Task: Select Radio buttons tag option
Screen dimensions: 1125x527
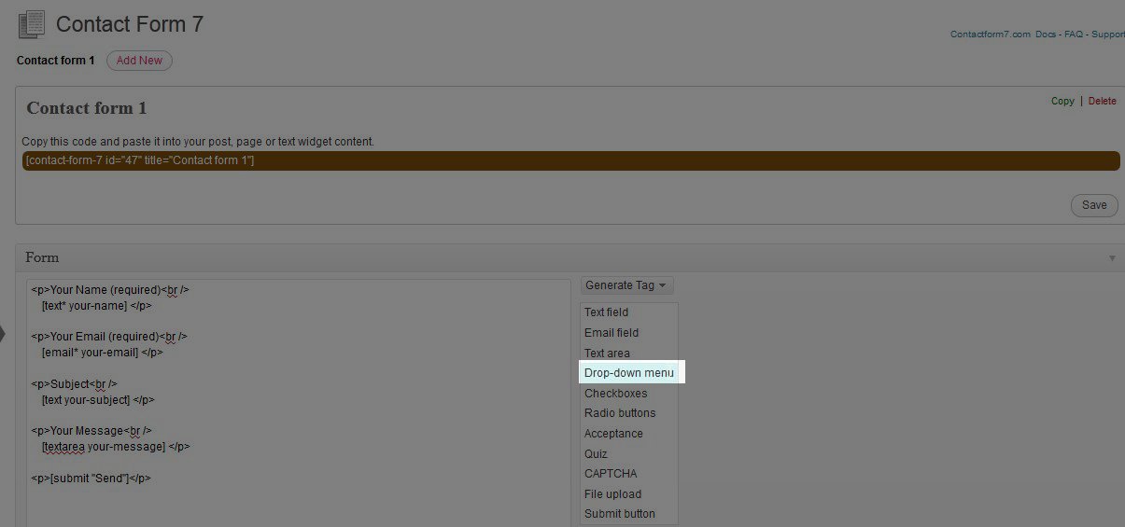Action: click(620, 413)
